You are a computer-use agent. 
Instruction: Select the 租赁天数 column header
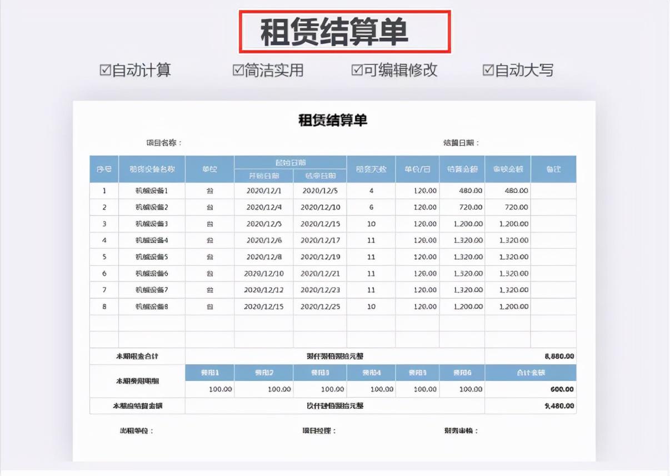(371, 168)
